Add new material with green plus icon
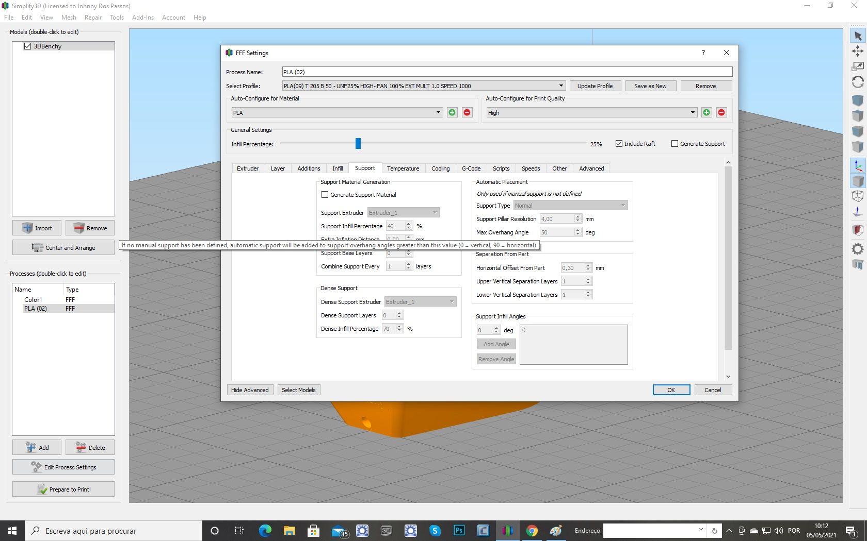The image size is (867, 541). 452,113
